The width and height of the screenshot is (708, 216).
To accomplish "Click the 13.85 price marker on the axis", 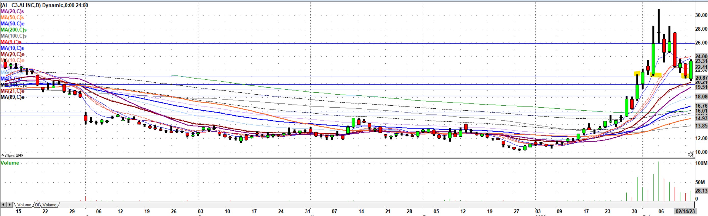I will pos(701,125).
